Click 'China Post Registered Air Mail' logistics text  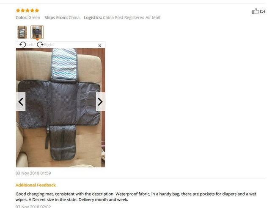click(131, 17)
